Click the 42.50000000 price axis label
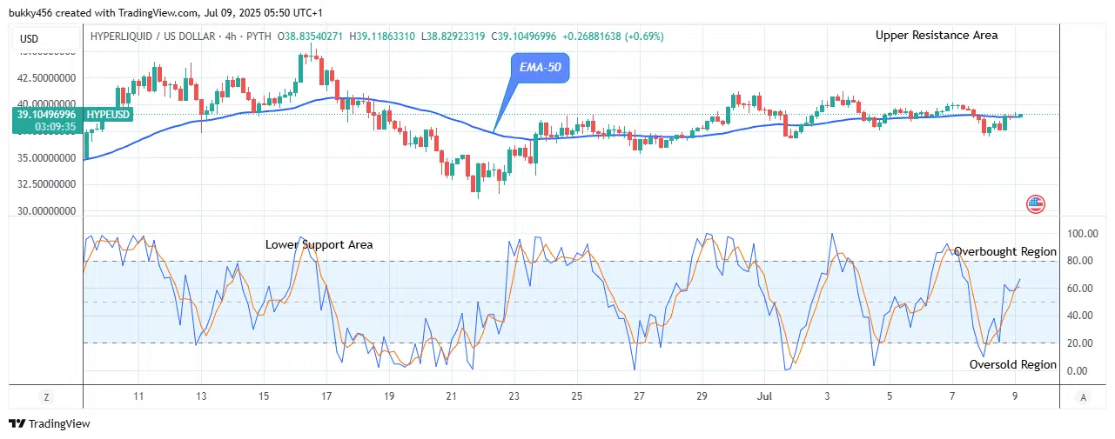 pyautogui.click(x=48, y=77)
